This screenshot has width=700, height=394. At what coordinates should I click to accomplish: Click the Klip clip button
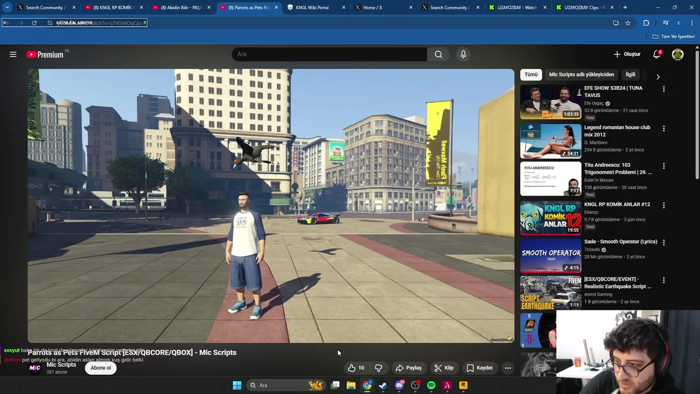444,368
